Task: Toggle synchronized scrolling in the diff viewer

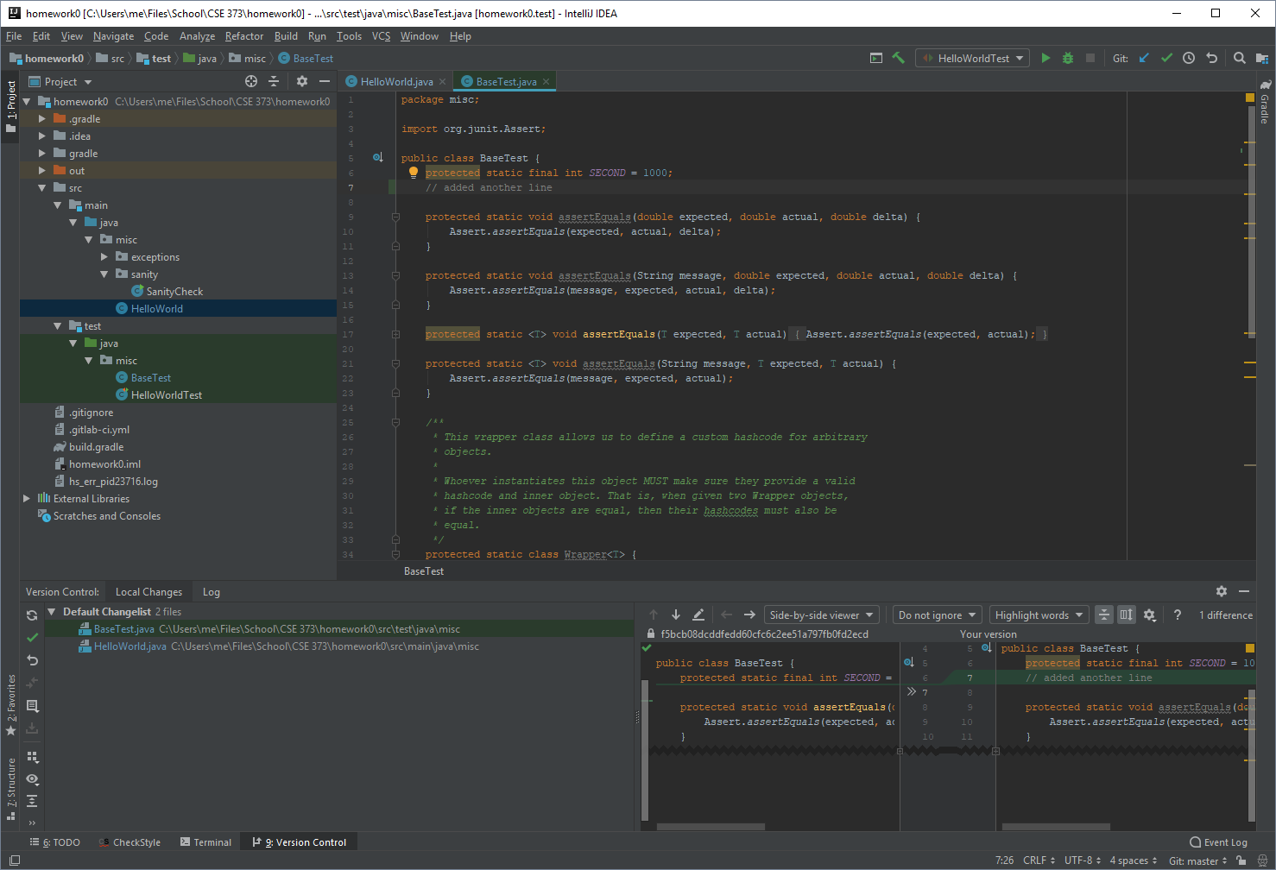Action: click(1126, 615)
